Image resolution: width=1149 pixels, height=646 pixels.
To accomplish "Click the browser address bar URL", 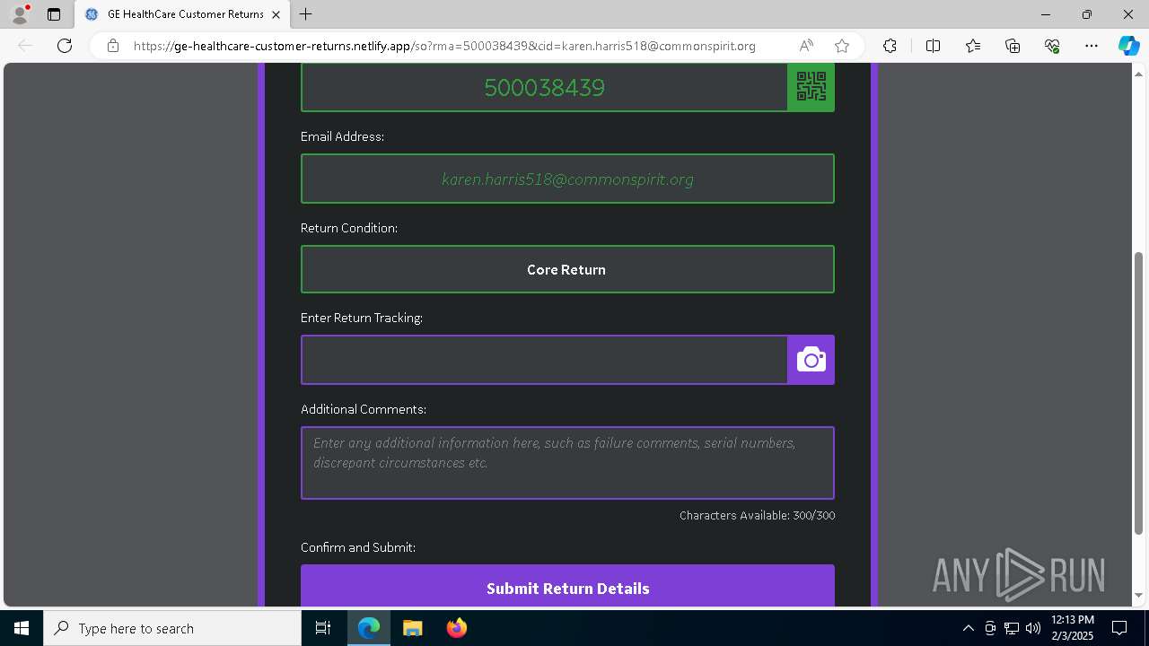I will pyautogui.click(x=444, y=46).
